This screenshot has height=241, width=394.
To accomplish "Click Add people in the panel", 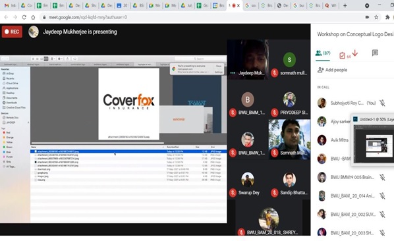I will coord(332,70).
